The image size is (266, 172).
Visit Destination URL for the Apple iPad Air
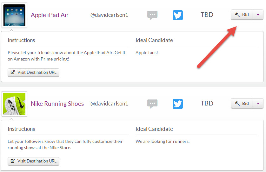coord(33,73)
